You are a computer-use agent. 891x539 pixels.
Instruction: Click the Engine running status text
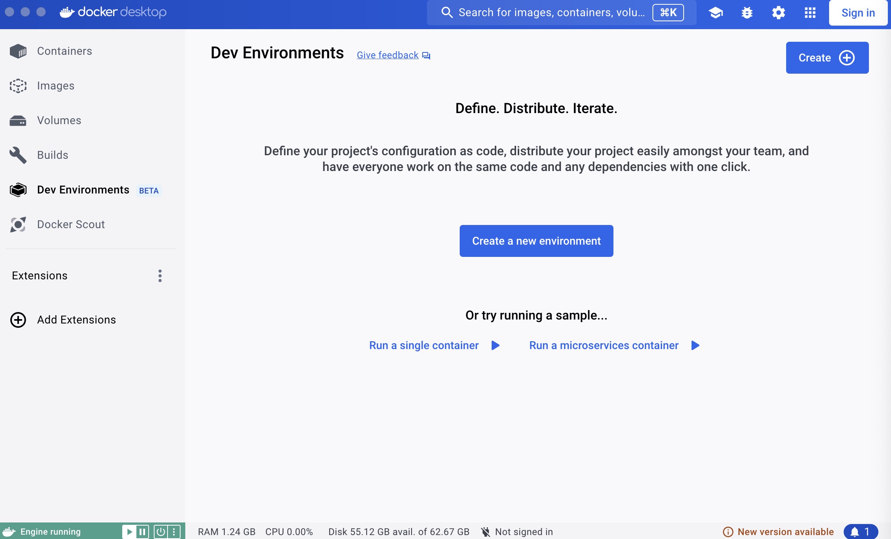(x=50, y=532)
